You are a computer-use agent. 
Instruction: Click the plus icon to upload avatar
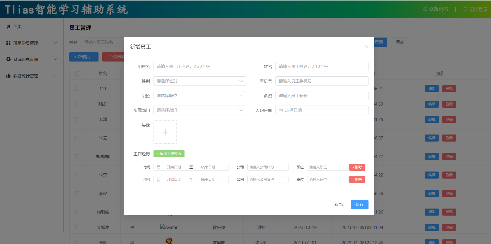(x=165, y=132)
